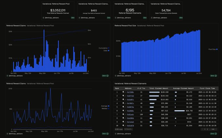Click the $493 average claimed value
Viewport: 222px width, 138px height.
click(x=94, y=10)
